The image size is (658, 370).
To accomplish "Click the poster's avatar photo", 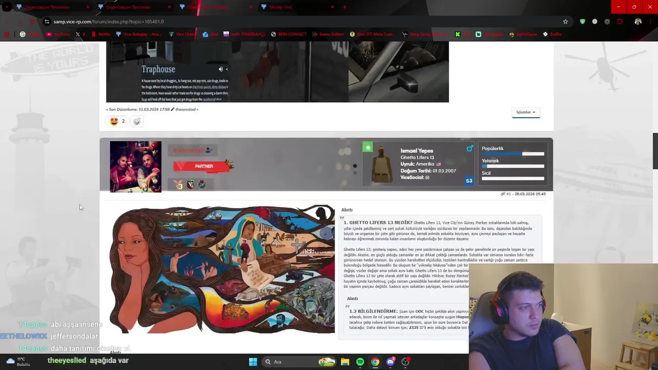I will [135, 166].
